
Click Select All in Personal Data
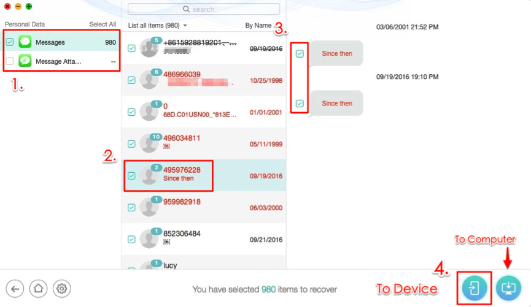(x=103, y=25)
